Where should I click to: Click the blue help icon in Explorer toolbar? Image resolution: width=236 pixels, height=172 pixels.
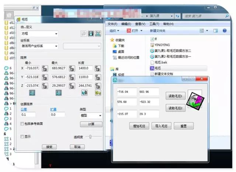pos(225,31)
